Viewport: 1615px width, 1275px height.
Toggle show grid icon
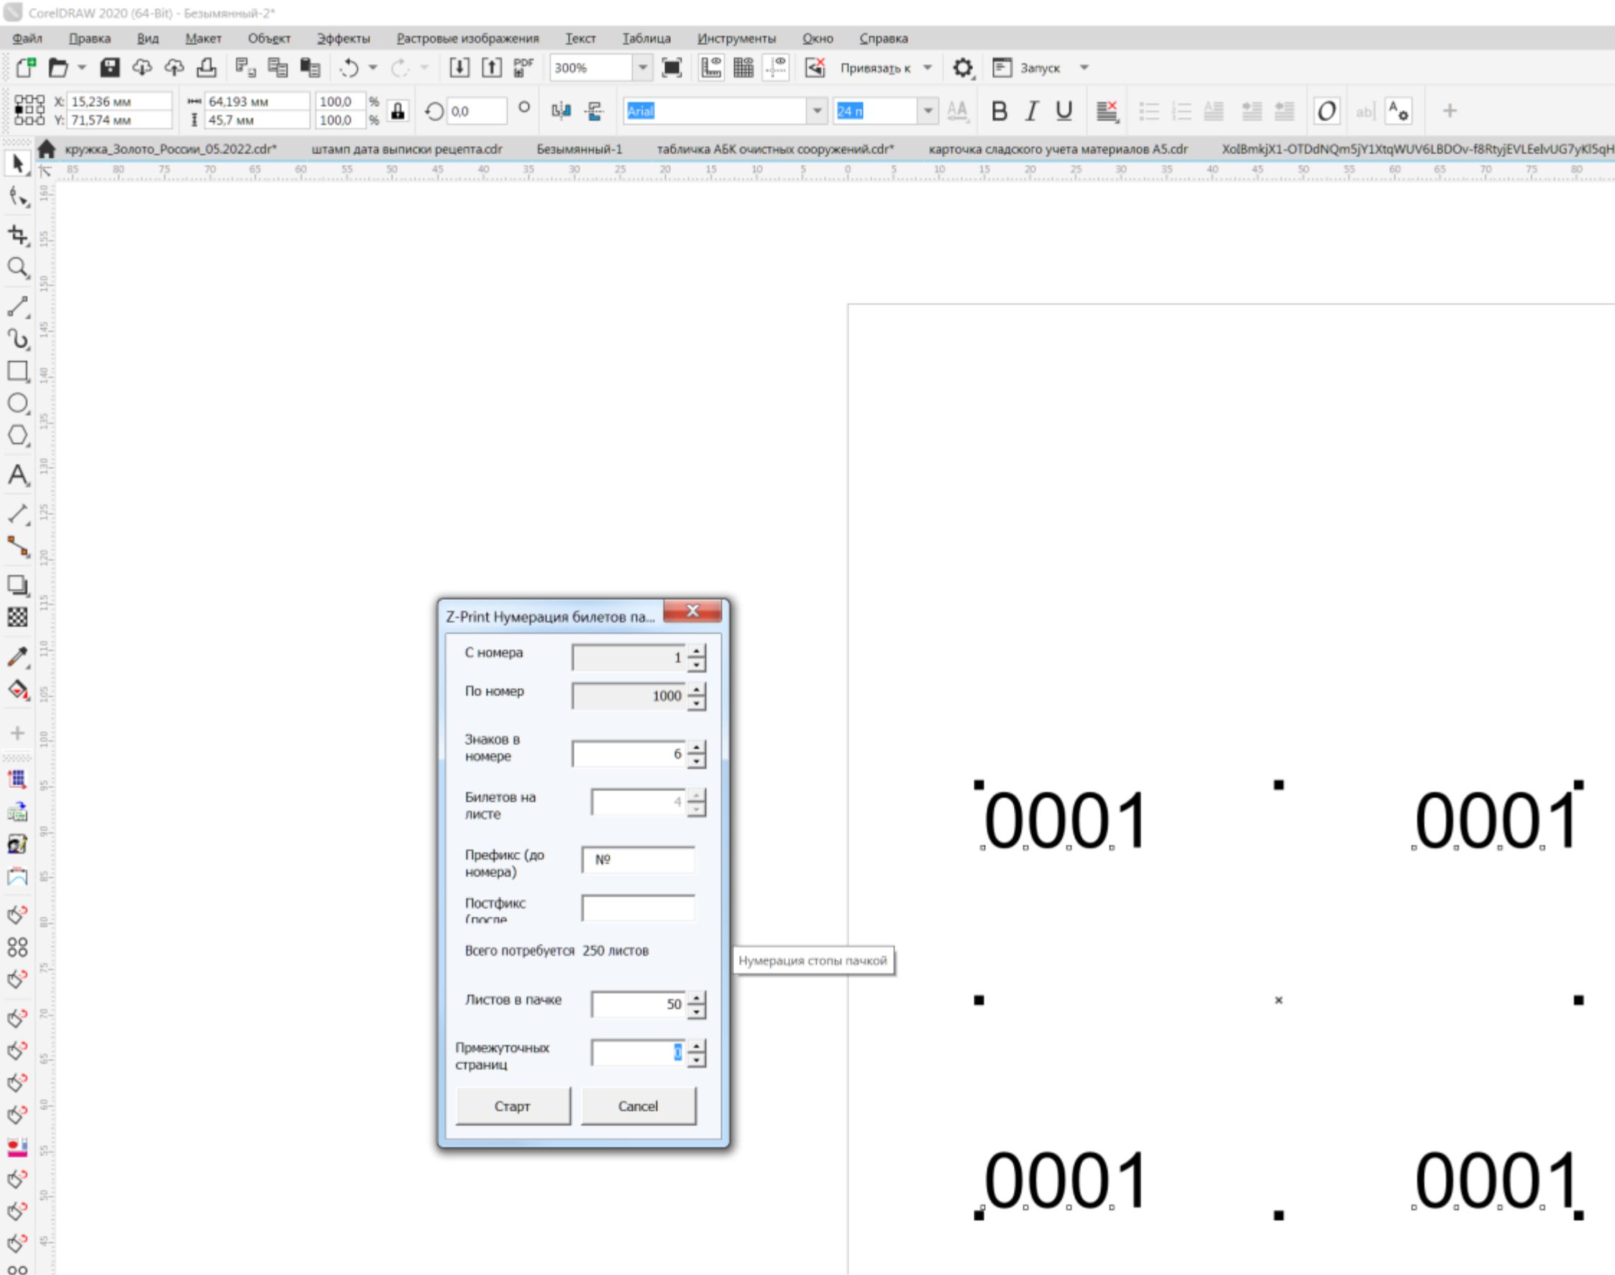click(x=744, y=68)
